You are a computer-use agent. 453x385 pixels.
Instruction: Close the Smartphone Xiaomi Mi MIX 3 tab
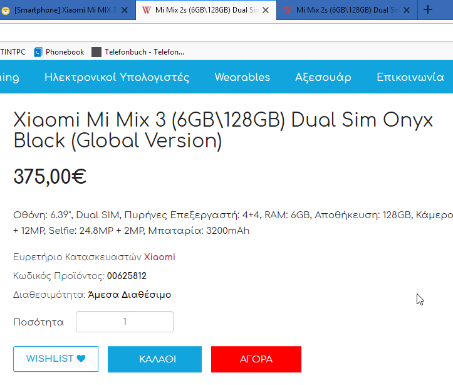click(125, 10)
